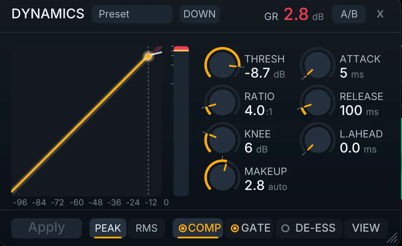Open the Preset dropdown
The width and height of the screenshot is (402, 246).
(132, 14)
